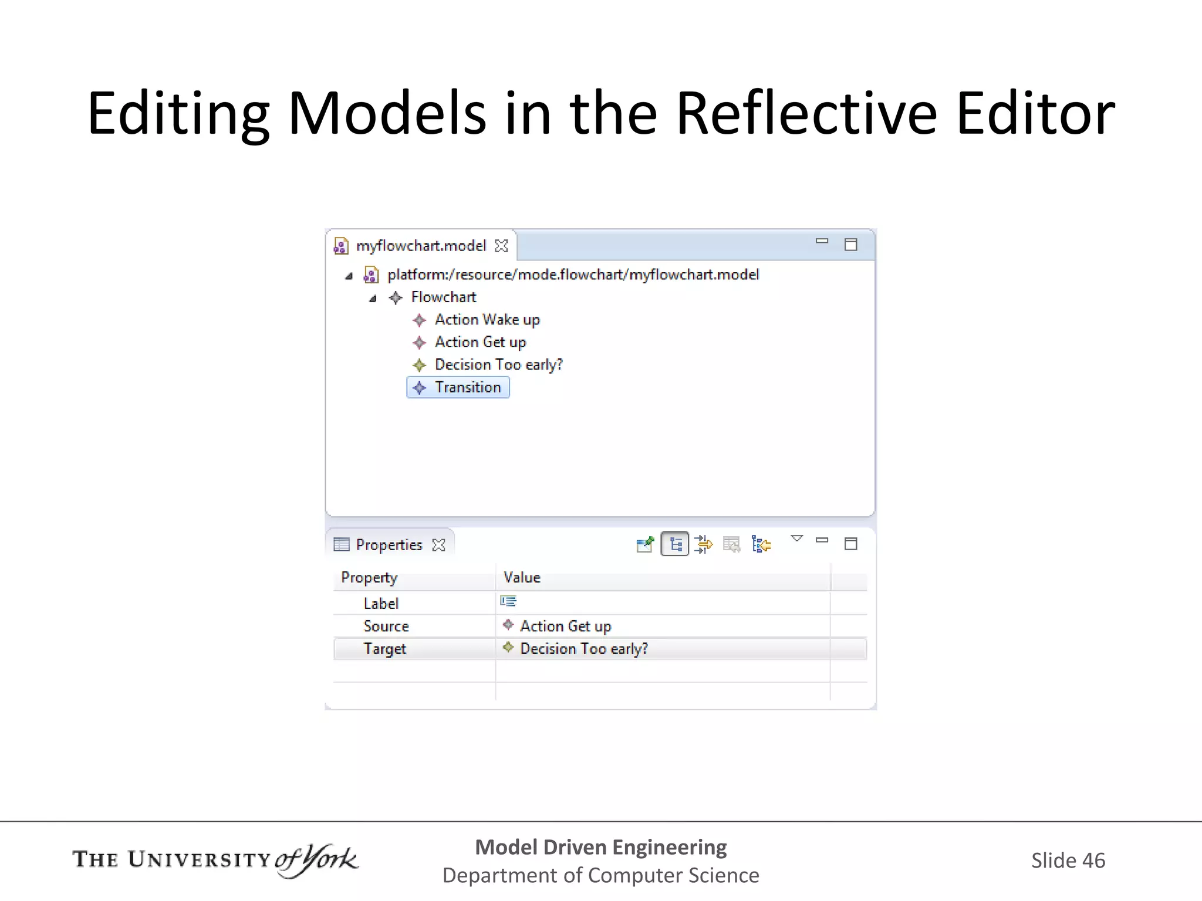
Task: Close the myflowchart.model tab
Action: tap(501, 246)
